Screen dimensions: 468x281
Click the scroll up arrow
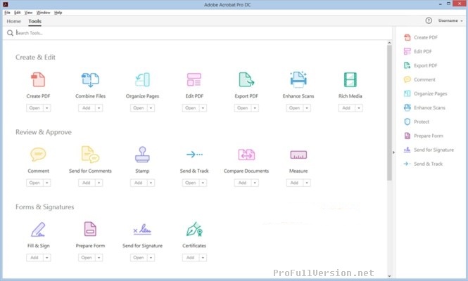point(389,43)
